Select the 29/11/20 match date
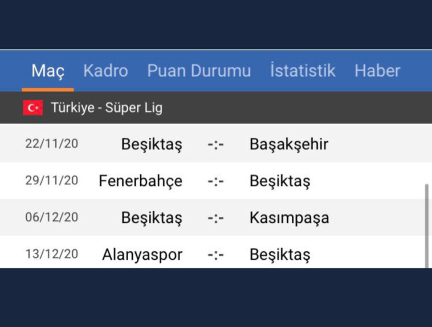432x327 pixels. (52, 181)
